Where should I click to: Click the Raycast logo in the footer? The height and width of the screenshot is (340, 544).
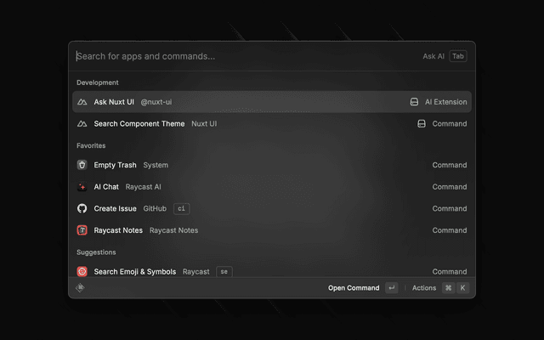(x=80, y=287)
